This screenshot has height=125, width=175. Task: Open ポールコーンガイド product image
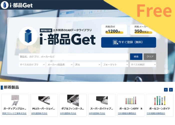(159, 100)
